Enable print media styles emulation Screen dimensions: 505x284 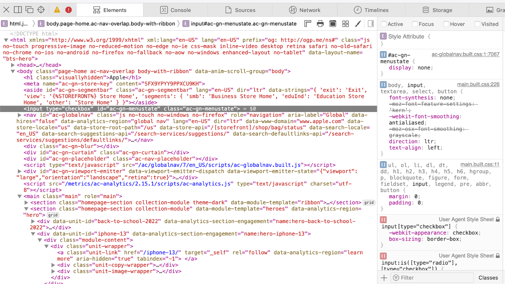tap(320, 24)
